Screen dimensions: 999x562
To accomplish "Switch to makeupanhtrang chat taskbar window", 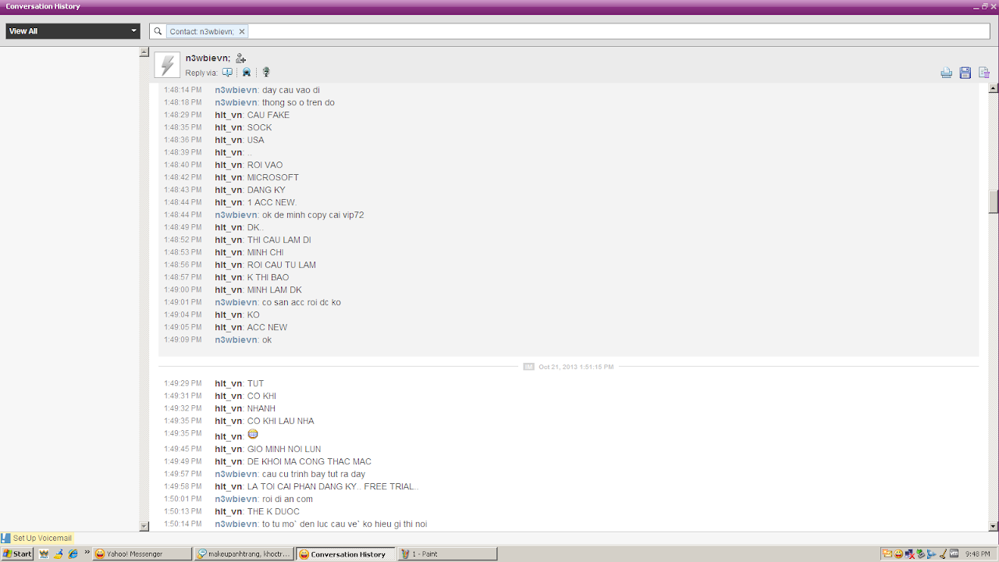I will pos(244,553).
